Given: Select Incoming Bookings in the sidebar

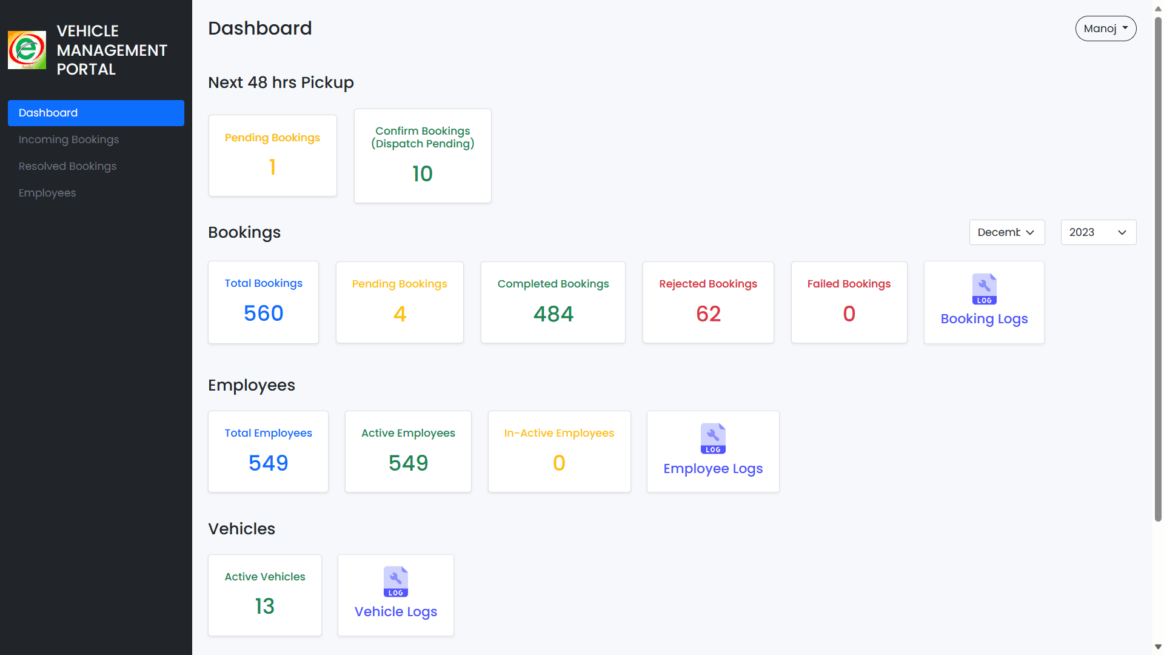Looking at the screenshot, I should tap(69, 139).
